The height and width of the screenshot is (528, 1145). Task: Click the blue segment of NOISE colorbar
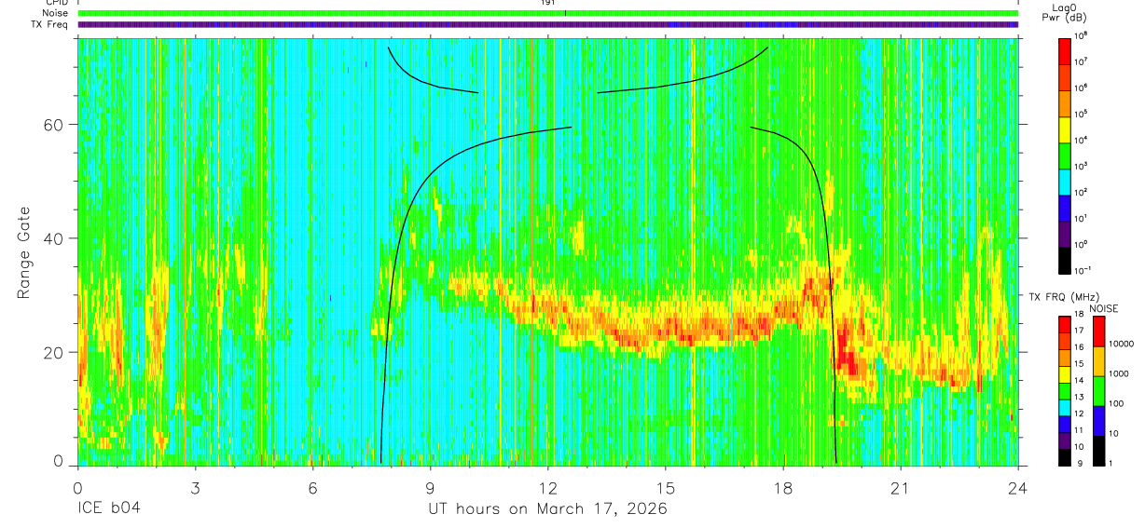[1098, 421]
